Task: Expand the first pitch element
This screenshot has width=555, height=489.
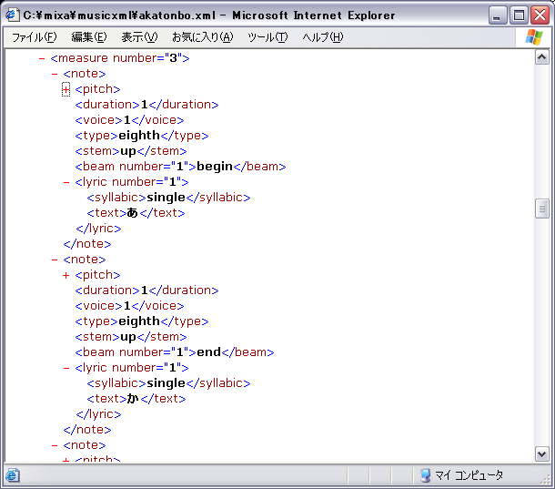Action: pos(66,89)
